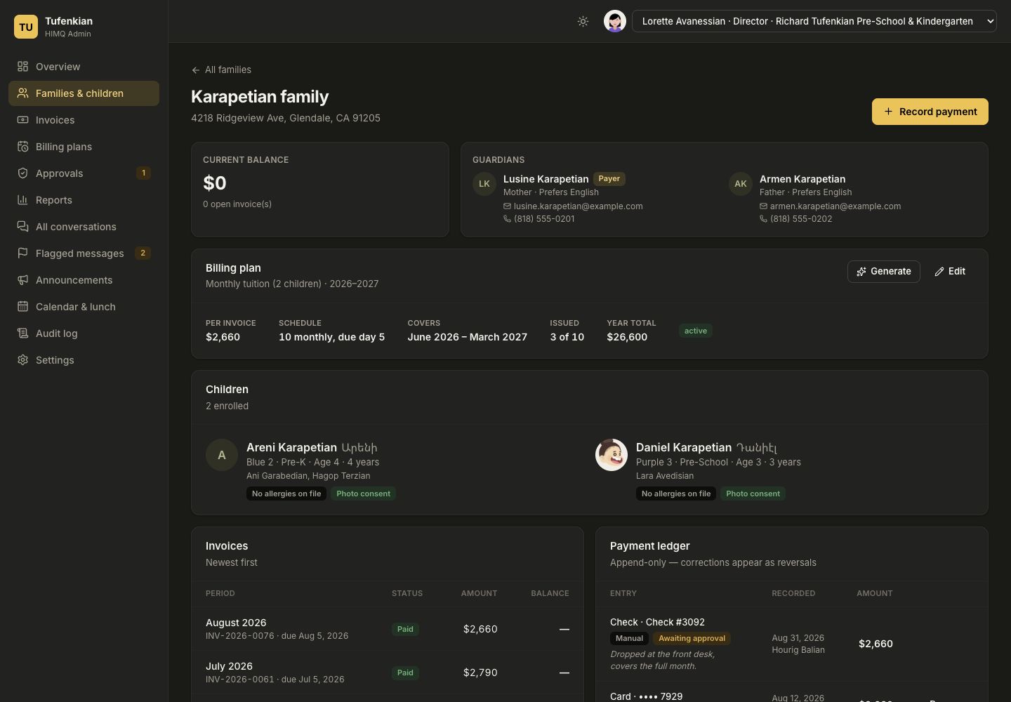
Task: Click the Audit log icon
Action: point(22,333)
